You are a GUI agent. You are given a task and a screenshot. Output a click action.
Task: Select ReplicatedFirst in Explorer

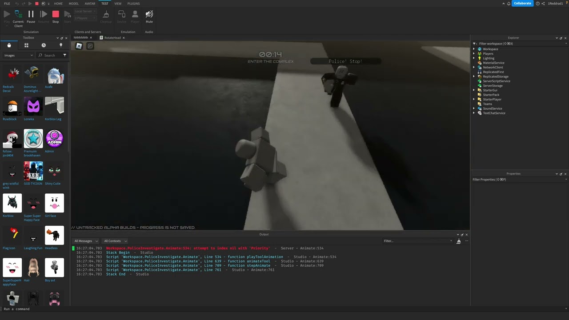pos(493,72)
